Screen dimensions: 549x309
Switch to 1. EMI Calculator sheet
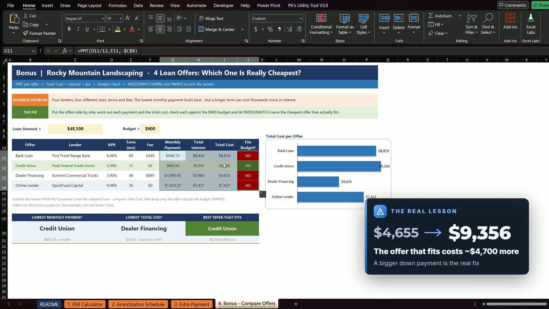coord(85,304)
